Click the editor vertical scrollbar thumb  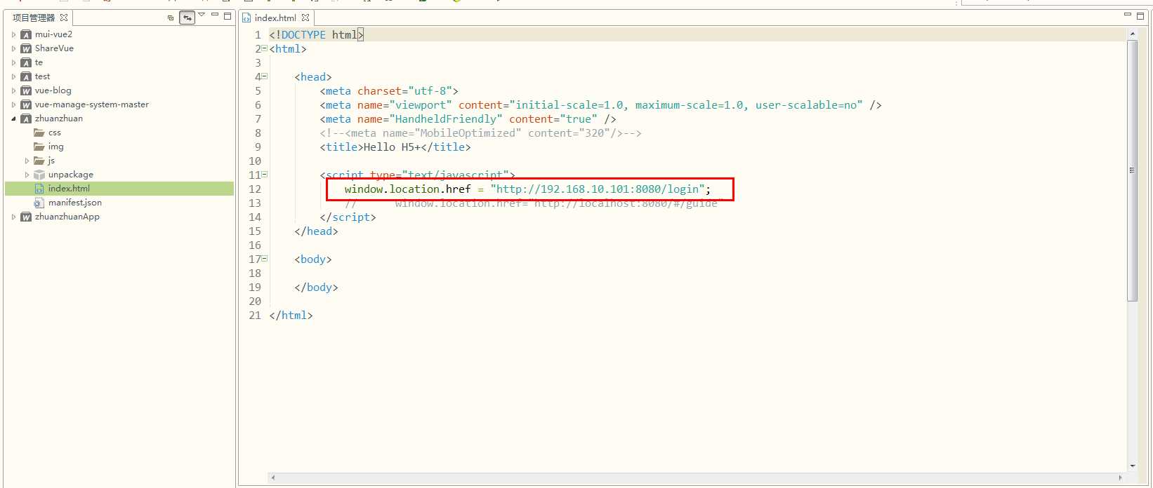coord(1132,170)
